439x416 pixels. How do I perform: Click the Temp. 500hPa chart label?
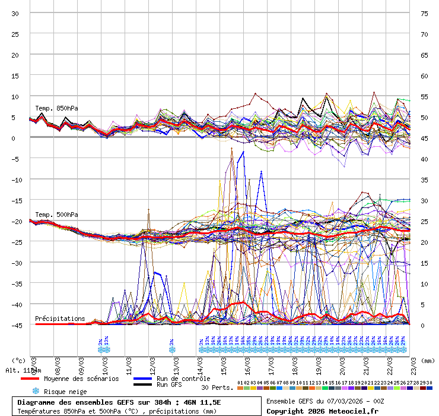56,215
